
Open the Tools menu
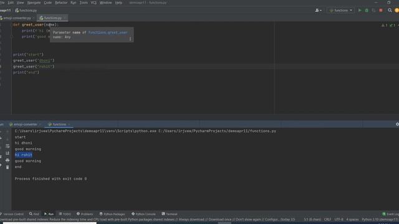84,2
